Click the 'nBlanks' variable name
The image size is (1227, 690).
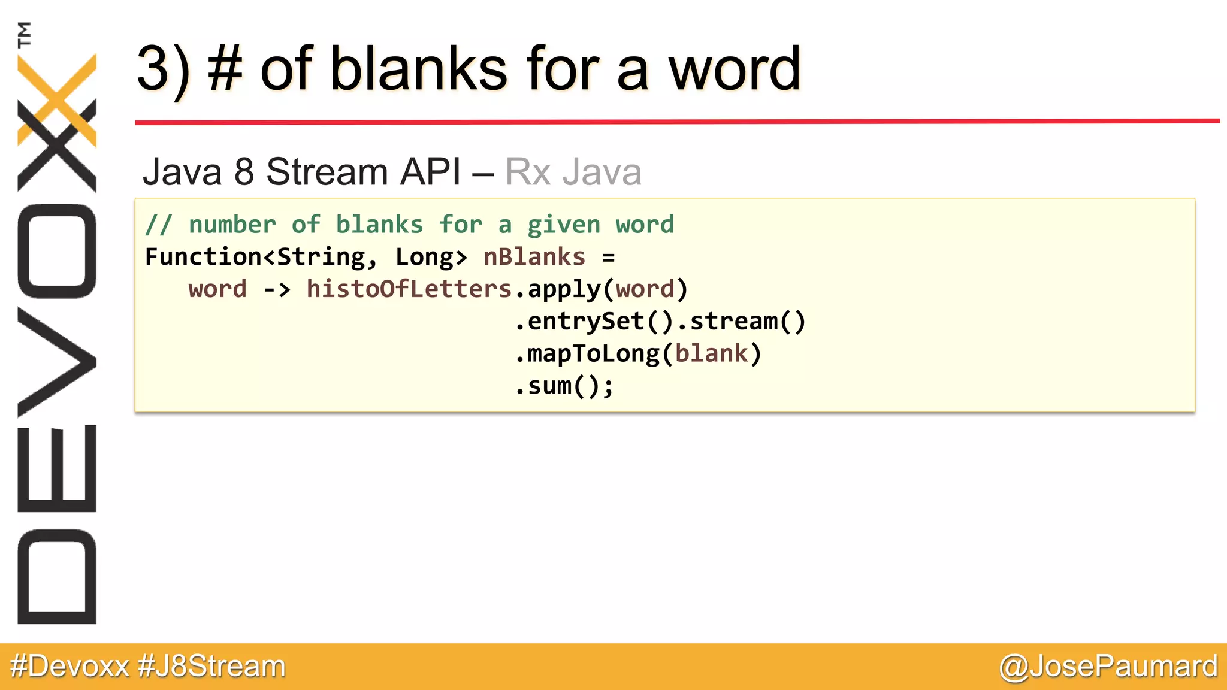[534, 257]
